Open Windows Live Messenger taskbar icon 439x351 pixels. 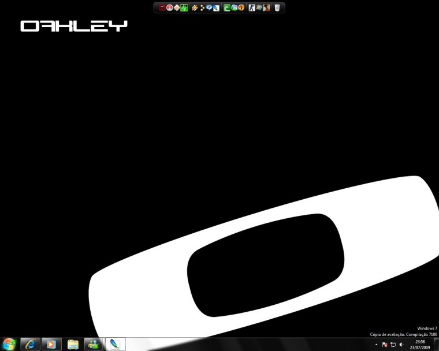tap(94, 344)
